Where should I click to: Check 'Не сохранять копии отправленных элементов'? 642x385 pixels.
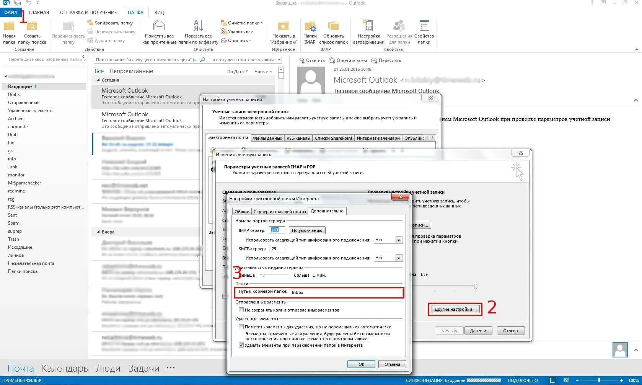[x=241, y=310]
